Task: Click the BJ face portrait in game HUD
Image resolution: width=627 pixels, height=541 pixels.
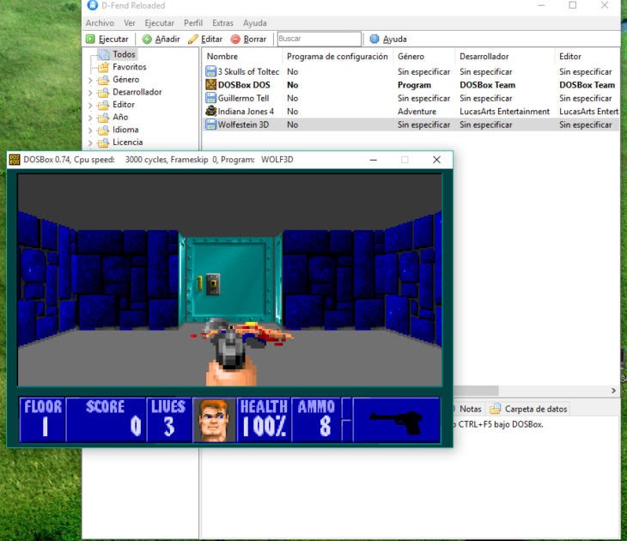Action: click(215, 420)
